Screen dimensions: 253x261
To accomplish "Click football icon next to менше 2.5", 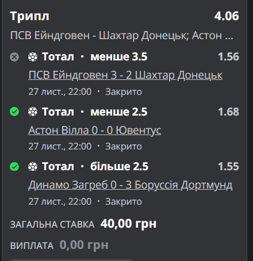I will 33,112.
